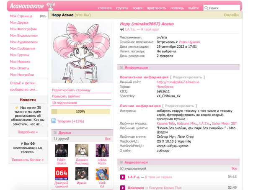Image resolution: width=253 pixels, height=190 pixels.
Task: Click выйти to log out
Action: (193, 8)
